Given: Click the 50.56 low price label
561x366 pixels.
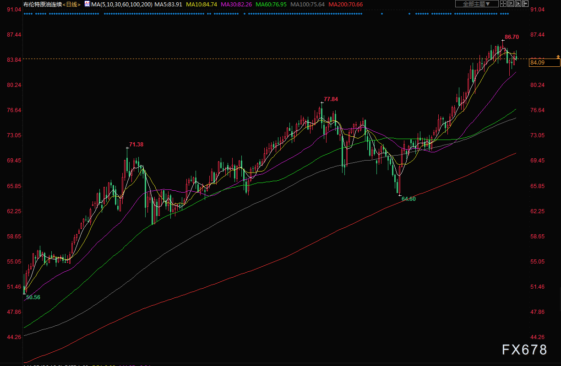Looking at the screenshot, I should click(33, 297).
